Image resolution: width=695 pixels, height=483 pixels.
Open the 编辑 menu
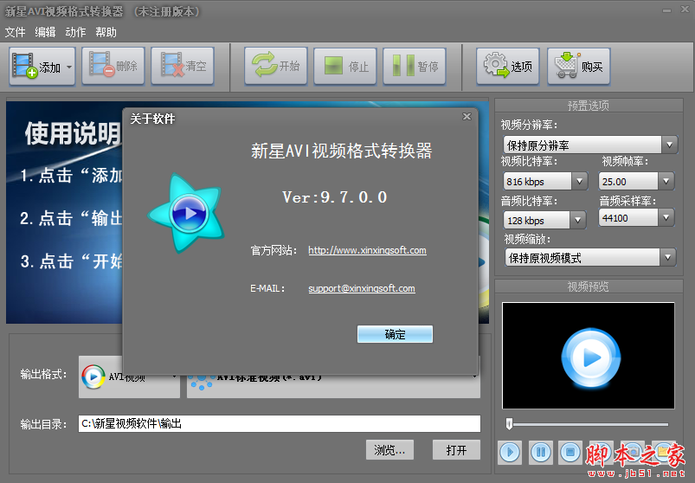pos(45,32)
